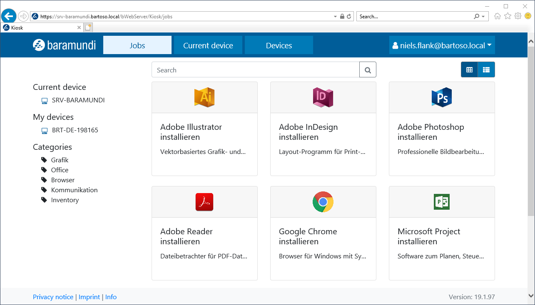535x305 pixels.
Task: Click the Adobe Illustrator icon
Action: (204, 97)
